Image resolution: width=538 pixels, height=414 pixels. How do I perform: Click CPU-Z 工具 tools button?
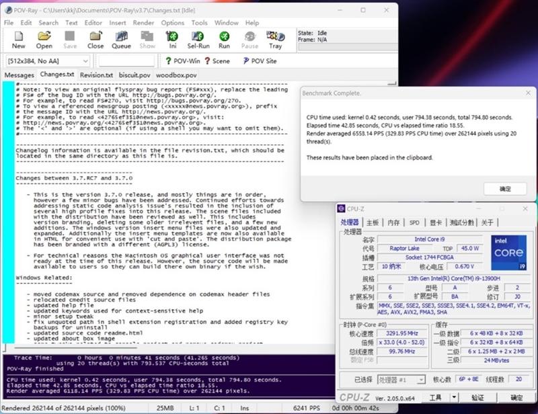pos(436,397)
